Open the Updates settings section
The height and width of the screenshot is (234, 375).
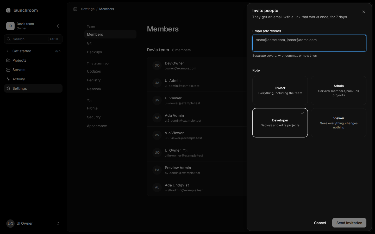click(110, 71)
